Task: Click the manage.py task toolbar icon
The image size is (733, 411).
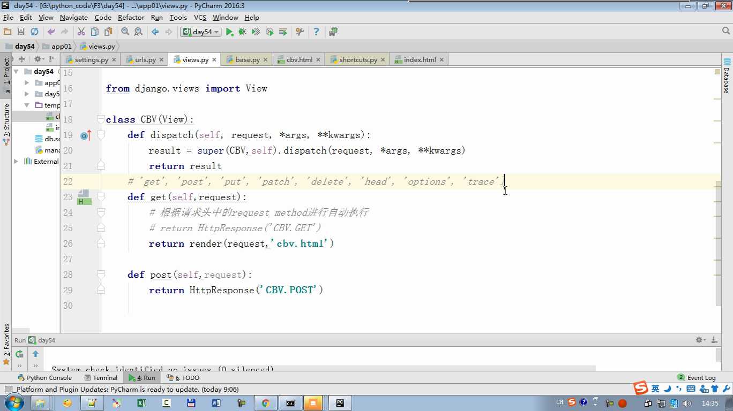Action: (x=333, y=32)
